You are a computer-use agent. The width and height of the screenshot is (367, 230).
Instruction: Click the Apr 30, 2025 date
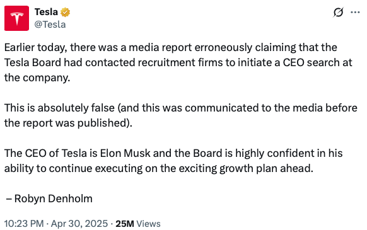pos(79,224)
